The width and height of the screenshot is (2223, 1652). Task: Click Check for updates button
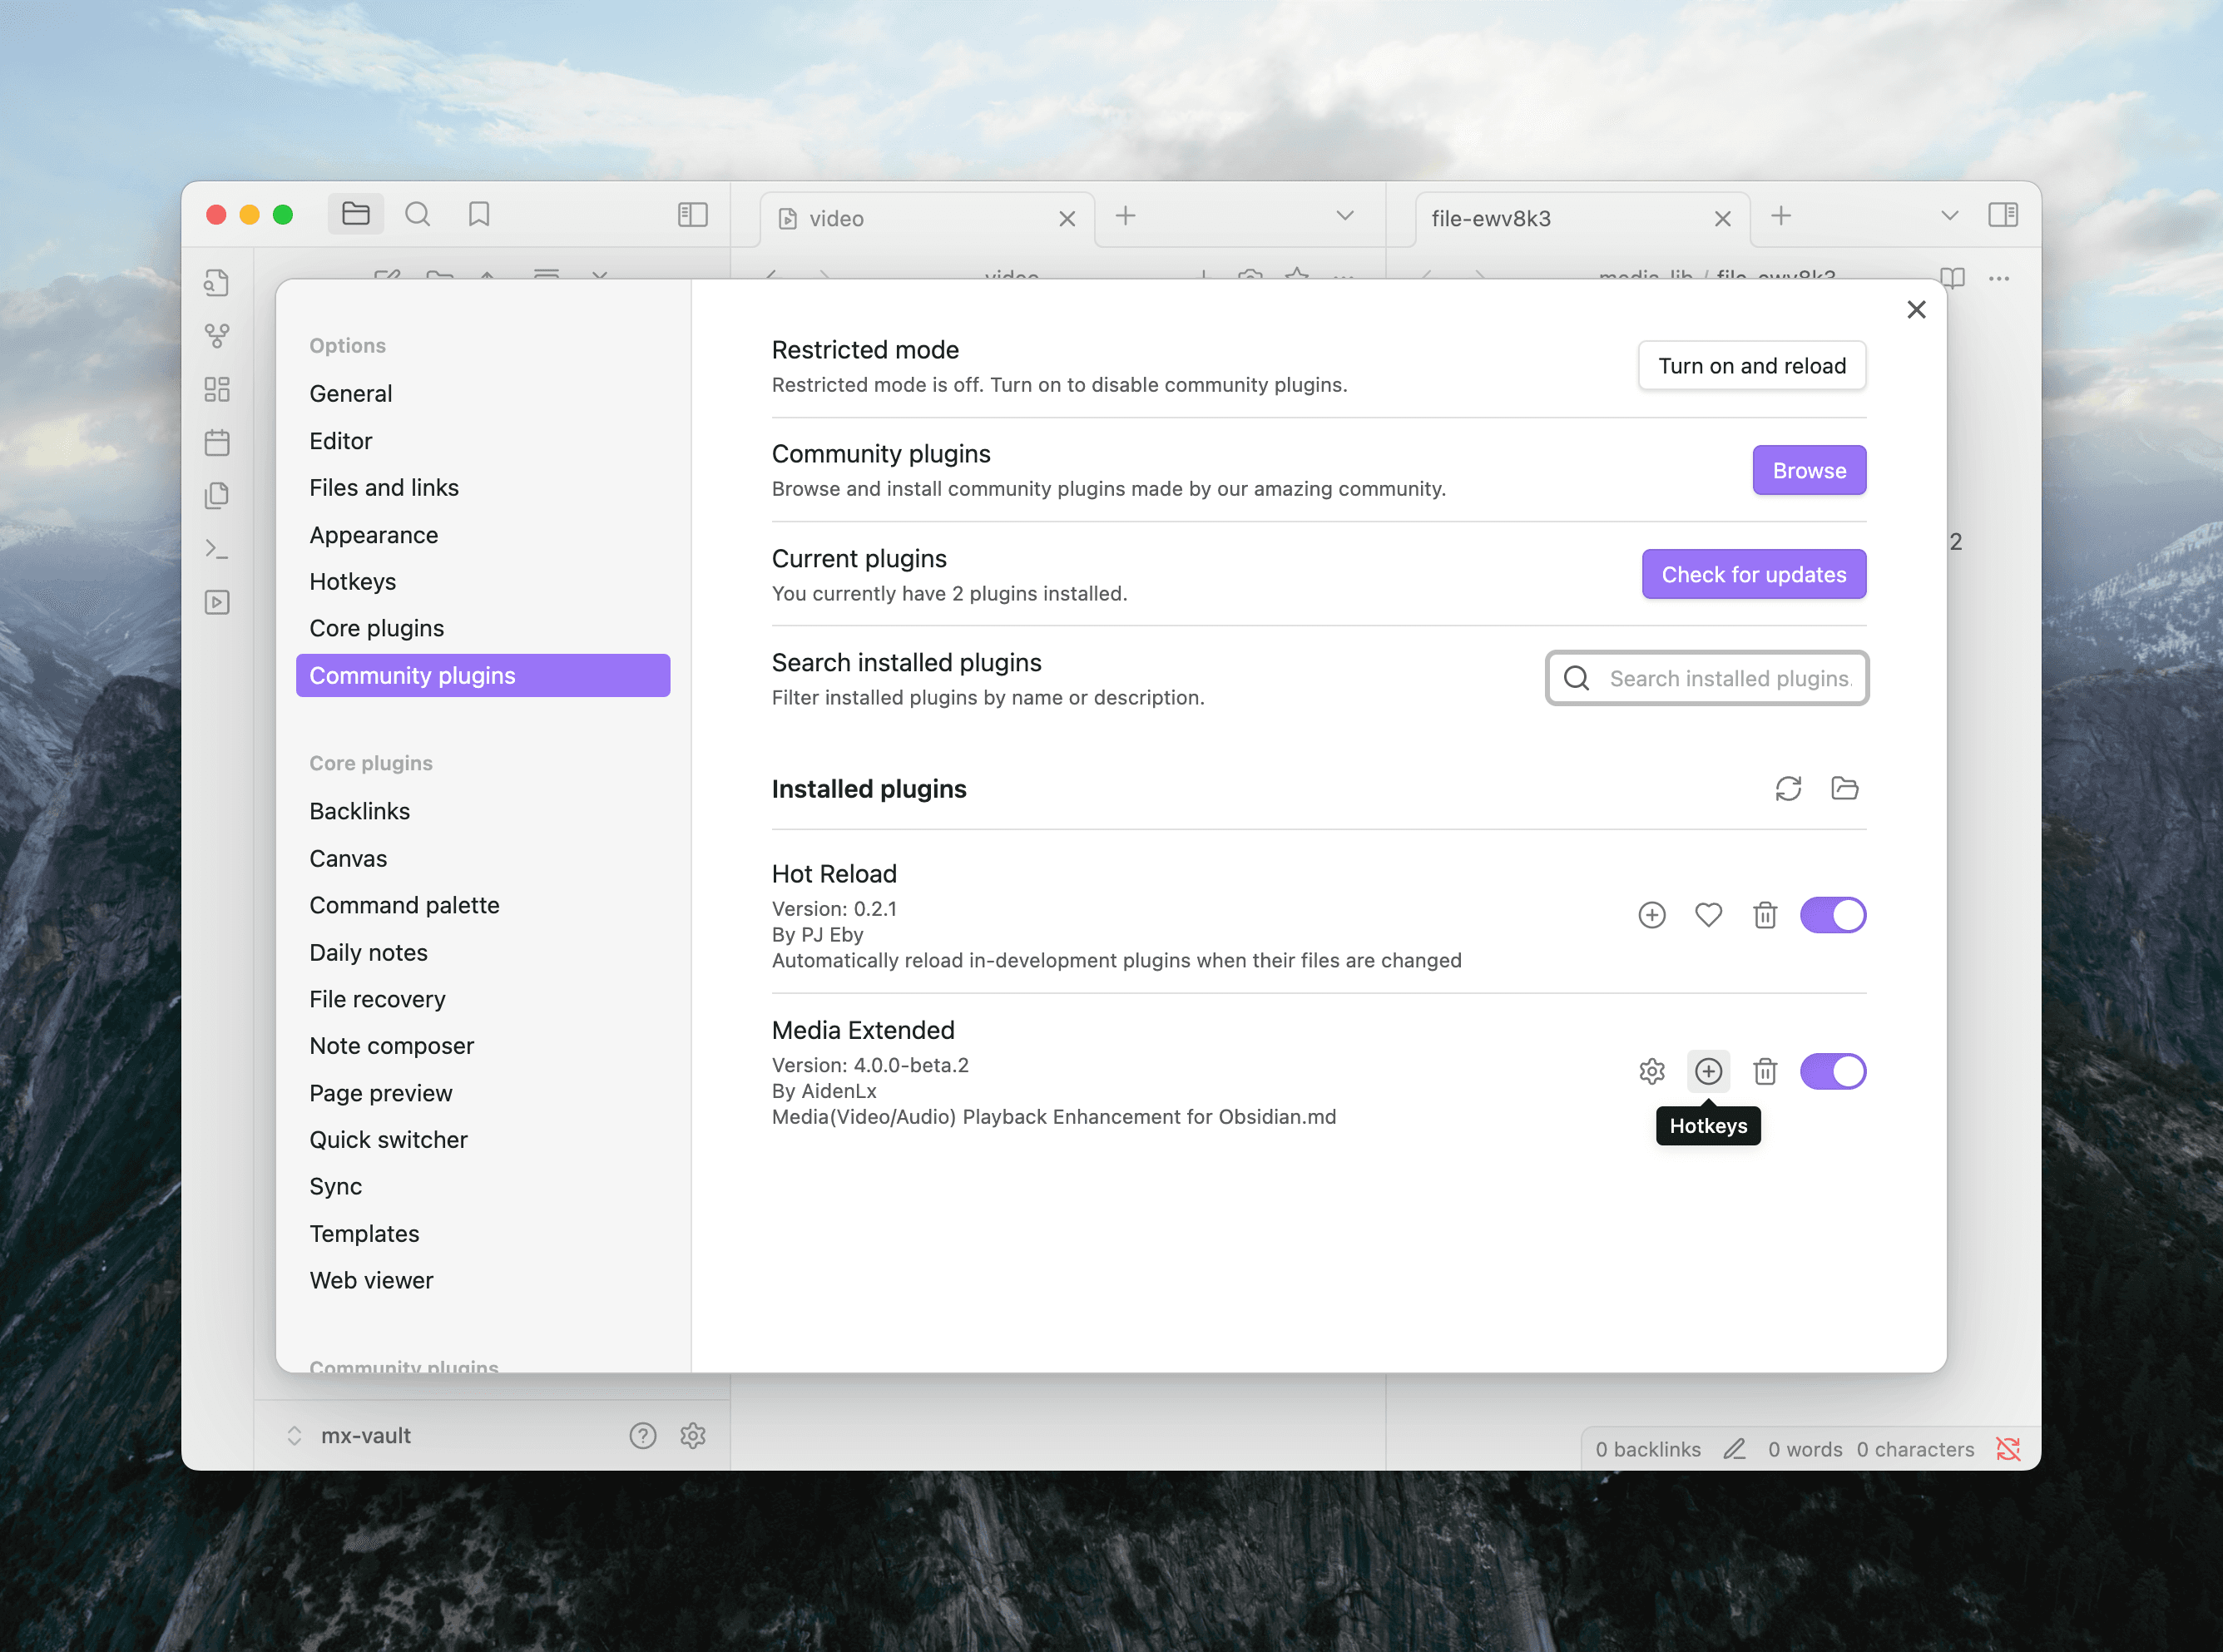pyautogui.click(x=1753, y=574)
